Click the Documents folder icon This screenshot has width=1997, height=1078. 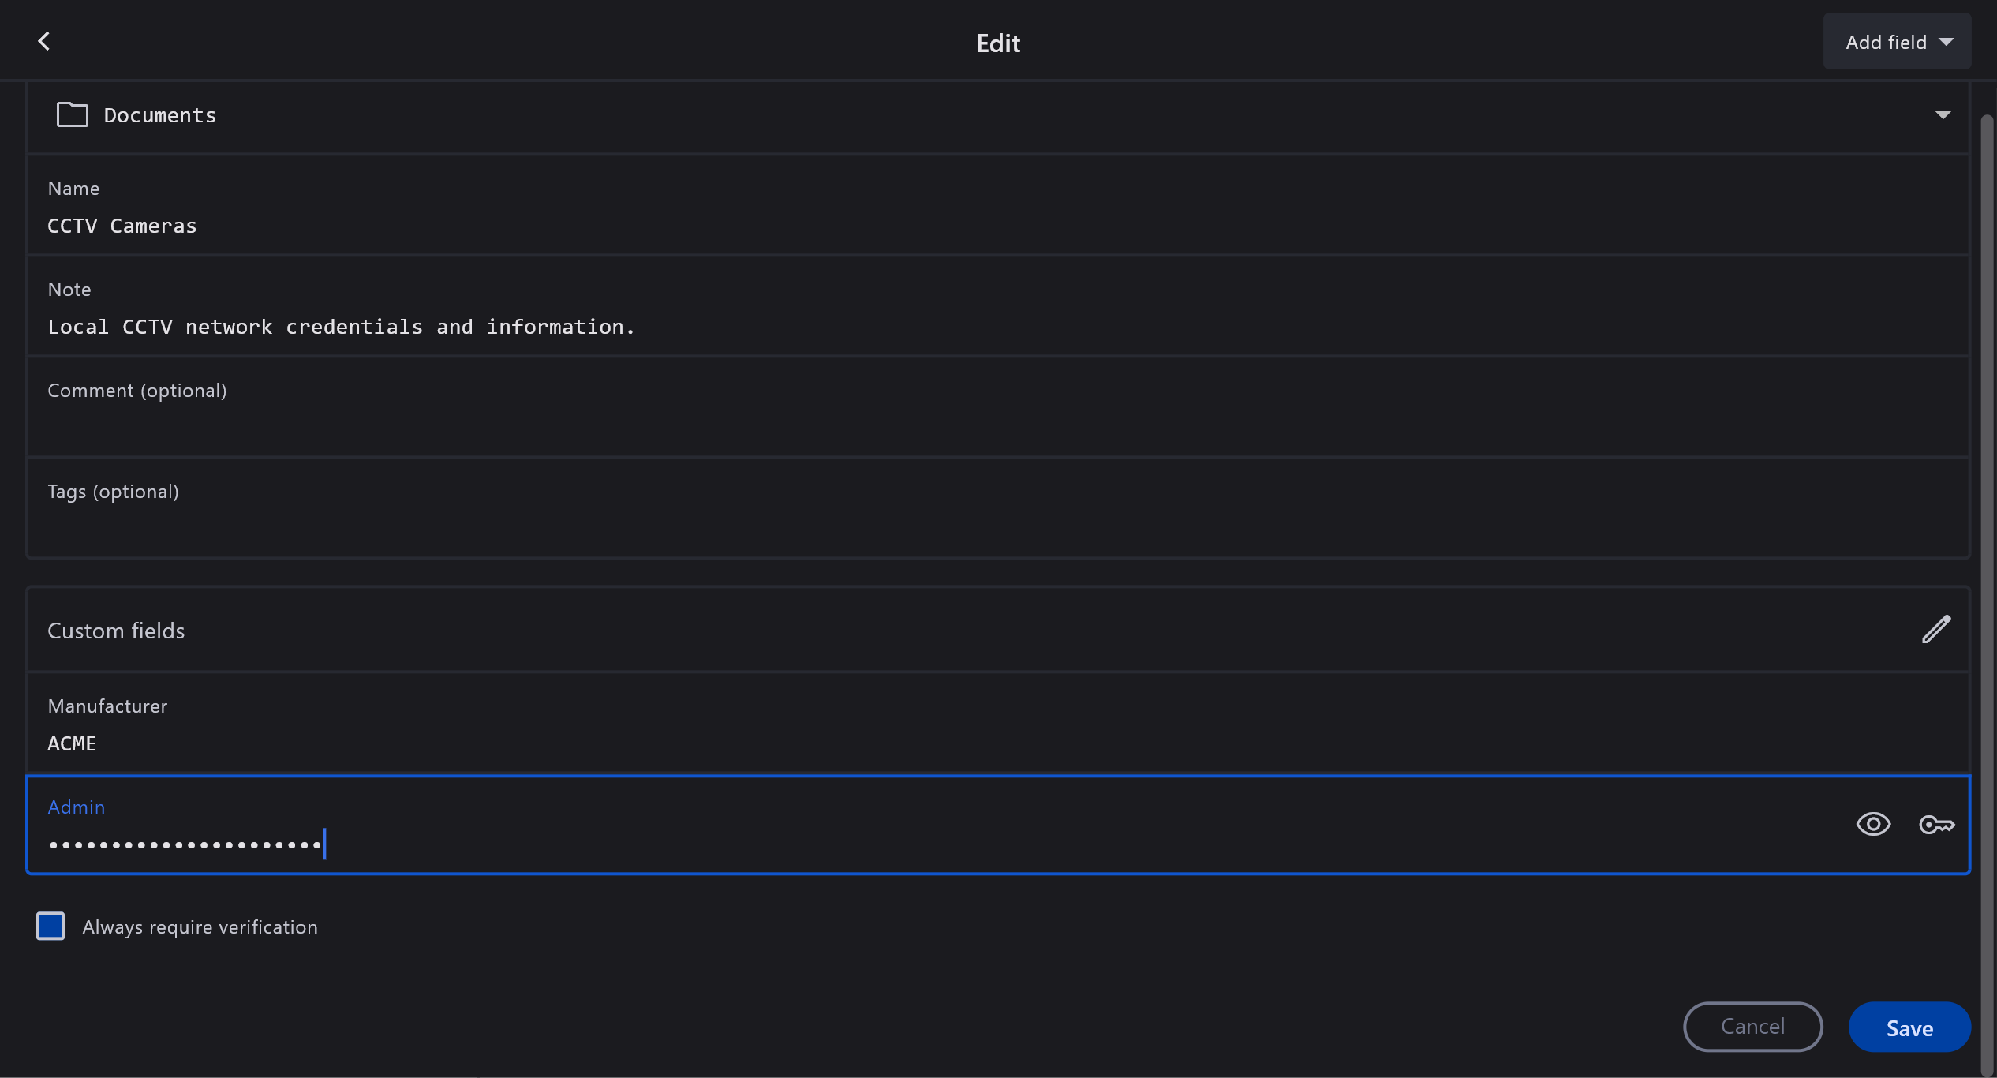click(73, 115)
